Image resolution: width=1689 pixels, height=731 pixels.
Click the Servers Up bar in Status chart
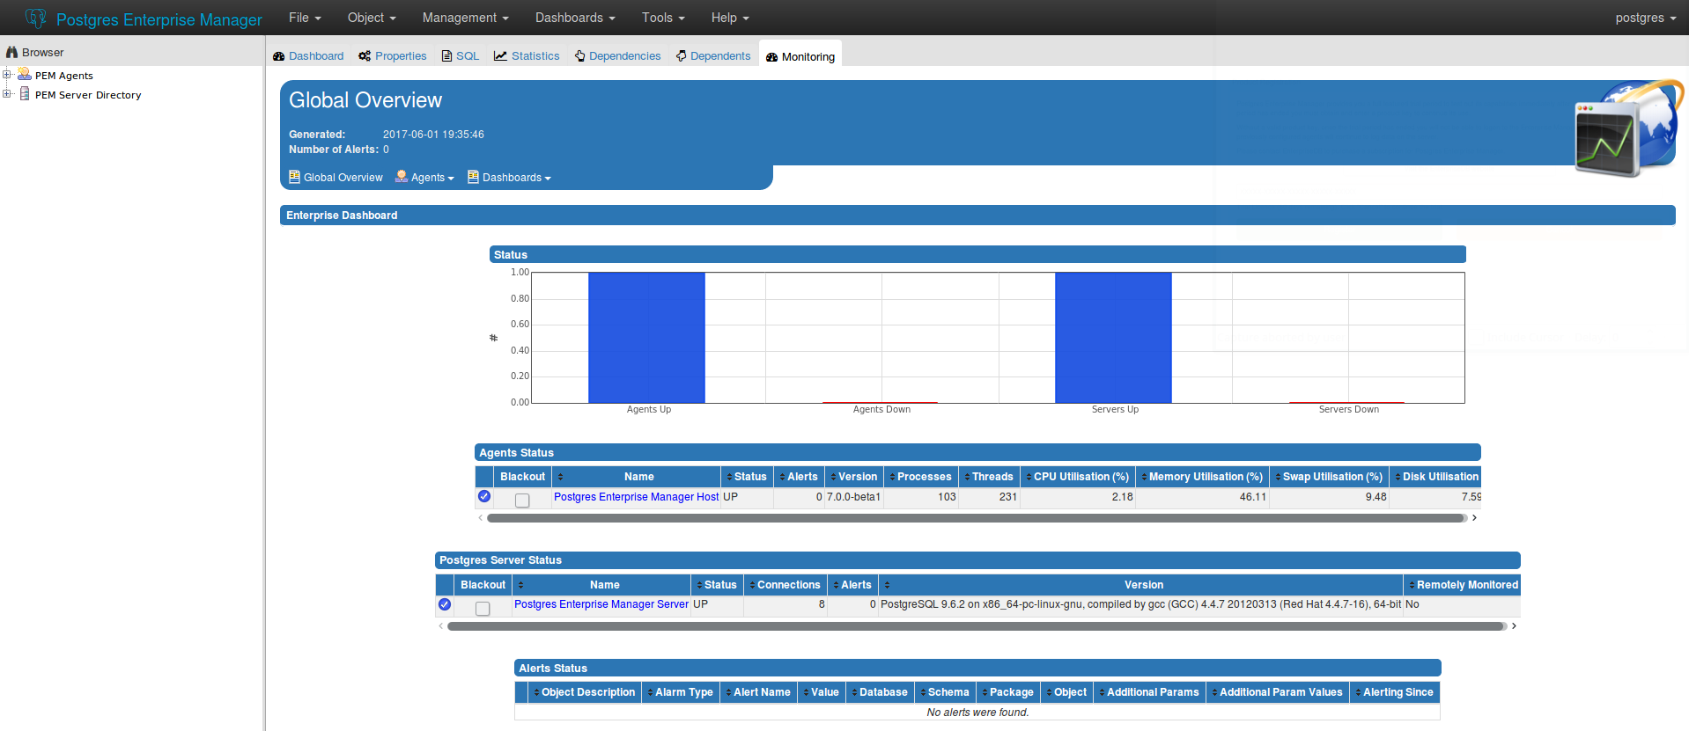point(1113,338)
